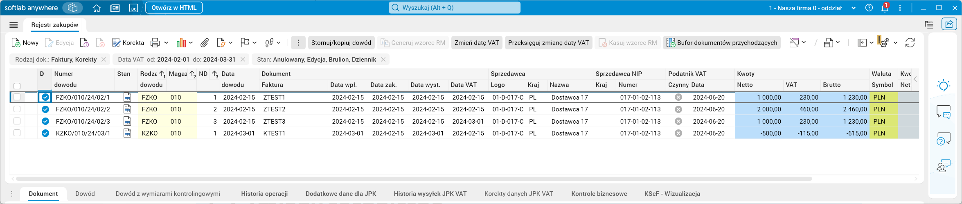Open the list panel icon beside share
Screen dimensions: 962x204
tap(929, 24)
